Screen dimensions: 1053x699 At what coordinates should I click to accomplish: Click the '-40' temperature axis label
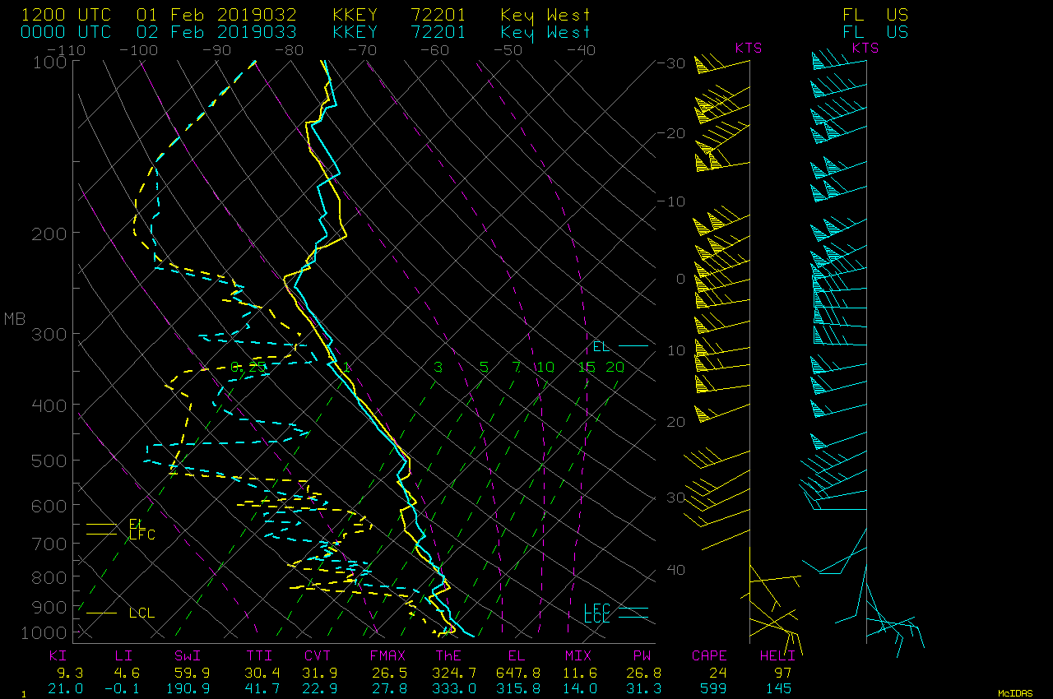pyautogui.click(x=582, y=50)
